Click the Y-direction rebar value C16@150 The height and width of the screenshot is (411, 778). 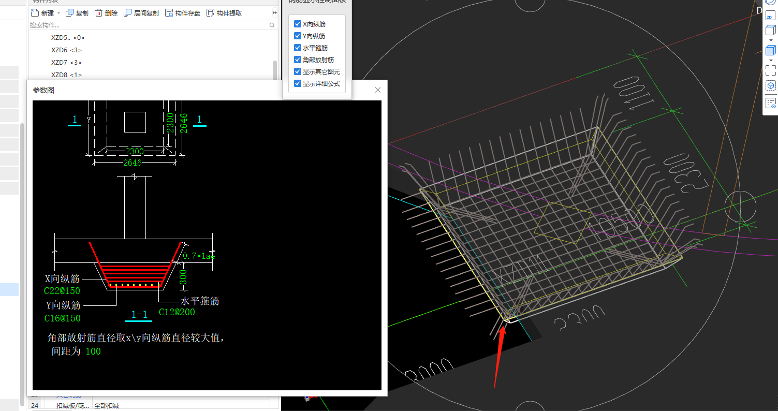pos(63,318)
